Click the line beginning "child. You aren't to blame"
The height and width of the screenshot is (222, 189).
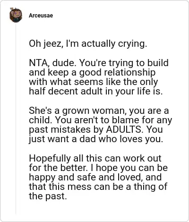101,120
